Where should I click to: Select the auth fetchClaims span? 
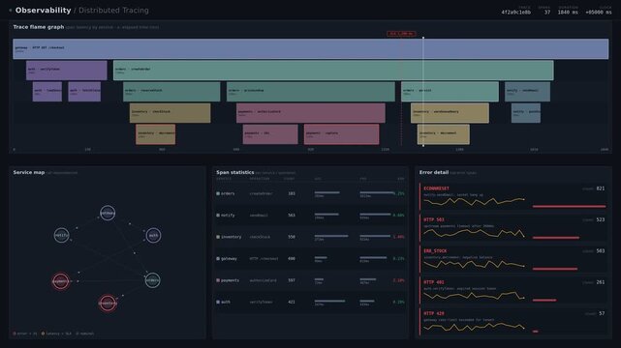[x=84, y=92]
